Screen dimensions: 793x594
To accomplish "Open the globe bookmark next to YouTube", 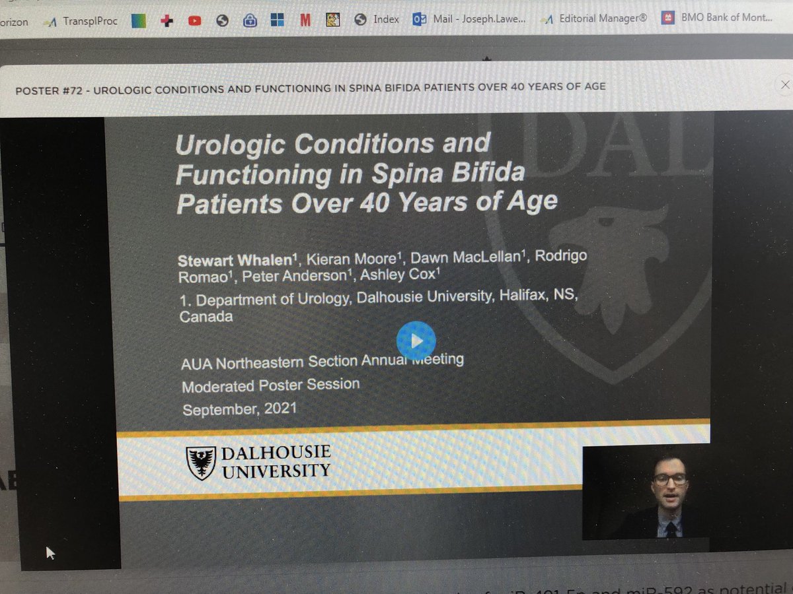I will (222, 20).
